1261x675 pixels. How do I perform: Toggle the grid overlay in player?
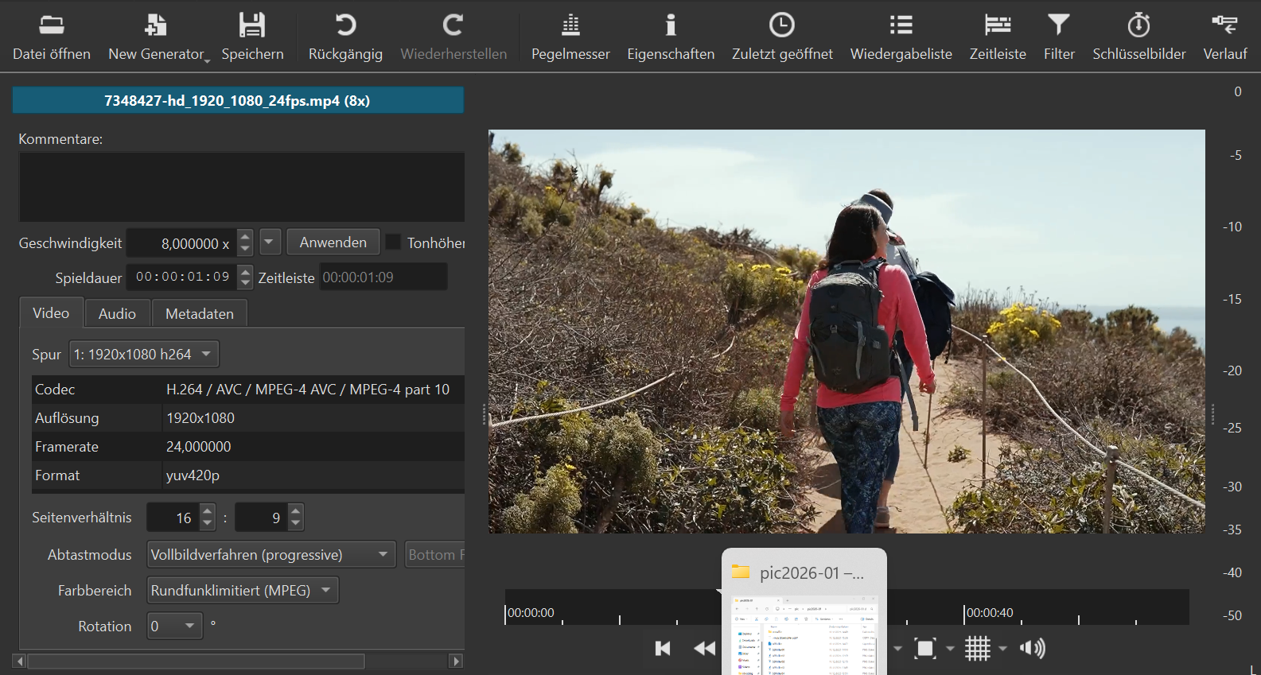click(978, 649)
